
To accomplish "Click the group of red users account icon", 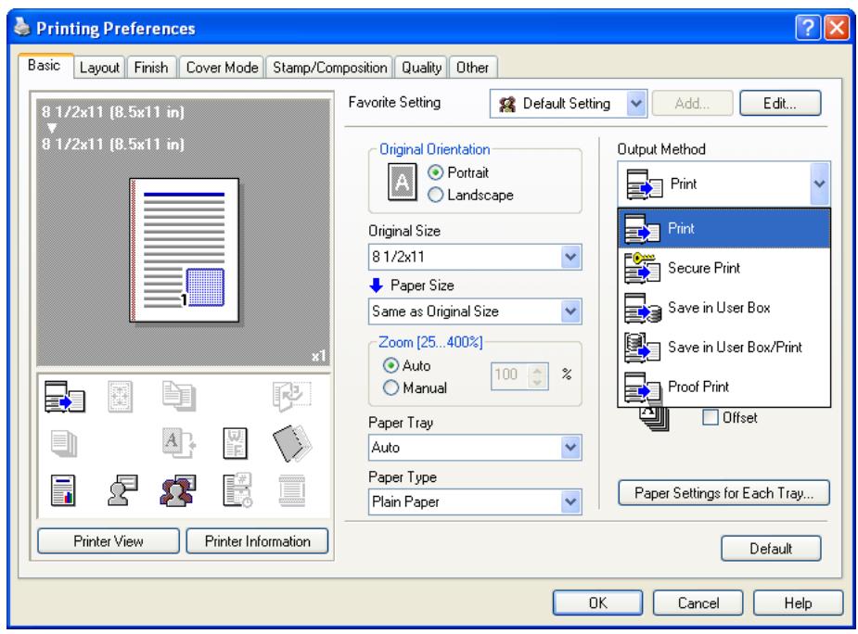I will 178,490.
